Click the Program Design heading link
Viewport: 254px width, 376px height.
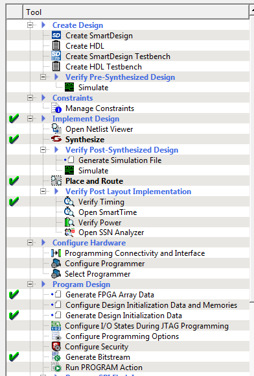[81, 284]
